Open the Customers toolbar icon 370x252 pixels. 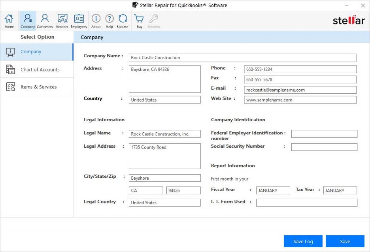(45, 21)
